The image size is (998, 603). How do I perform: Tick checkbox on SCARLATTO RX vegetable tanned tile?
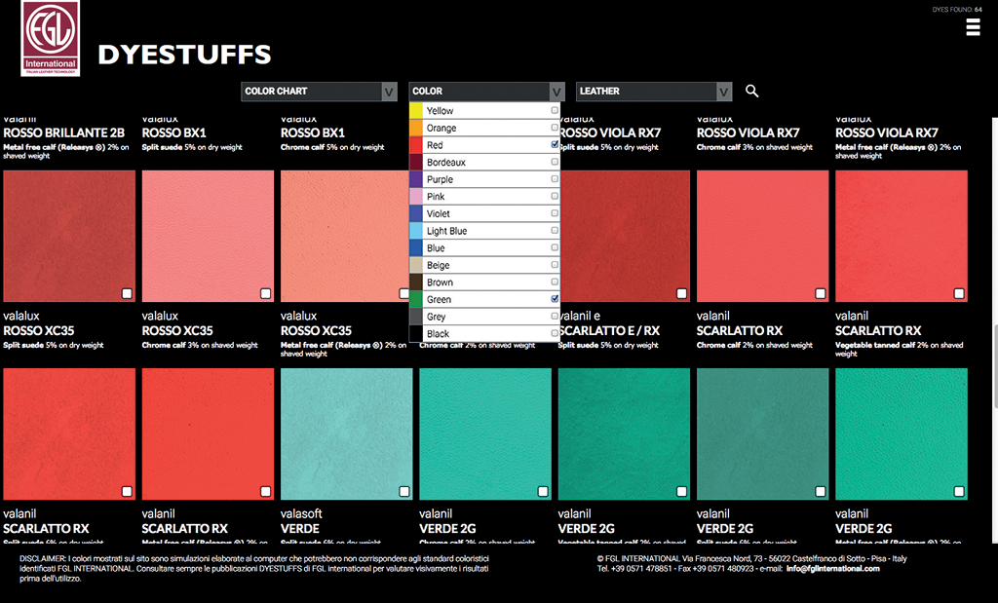point(959,293)
